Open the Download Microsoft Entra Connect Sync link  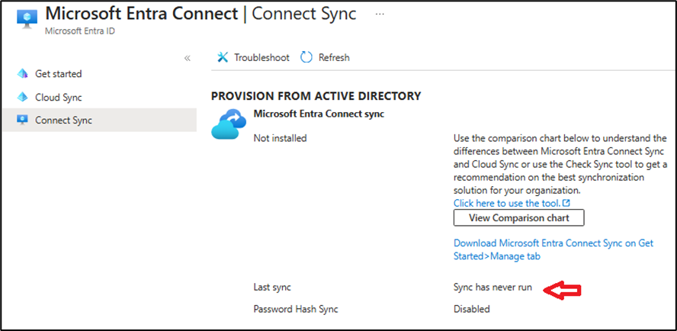553,249
